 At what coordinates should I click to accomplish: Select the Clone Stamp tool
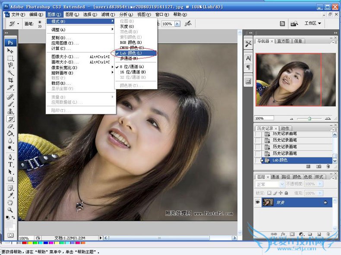[10, 111]
